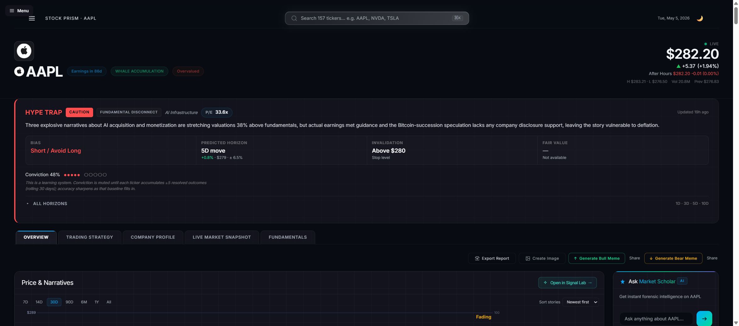Click the Export Report button
This screenshot has height=326, width=739.
pyautogui.click(x=492, y=258)
